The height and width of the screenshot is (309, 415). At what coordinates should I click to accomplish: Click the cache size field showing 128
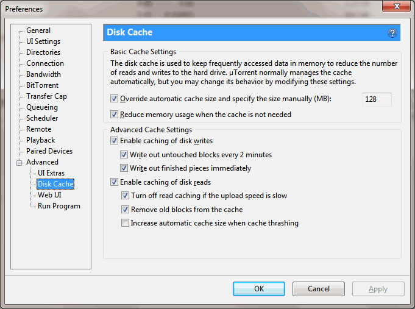[376, 99]
